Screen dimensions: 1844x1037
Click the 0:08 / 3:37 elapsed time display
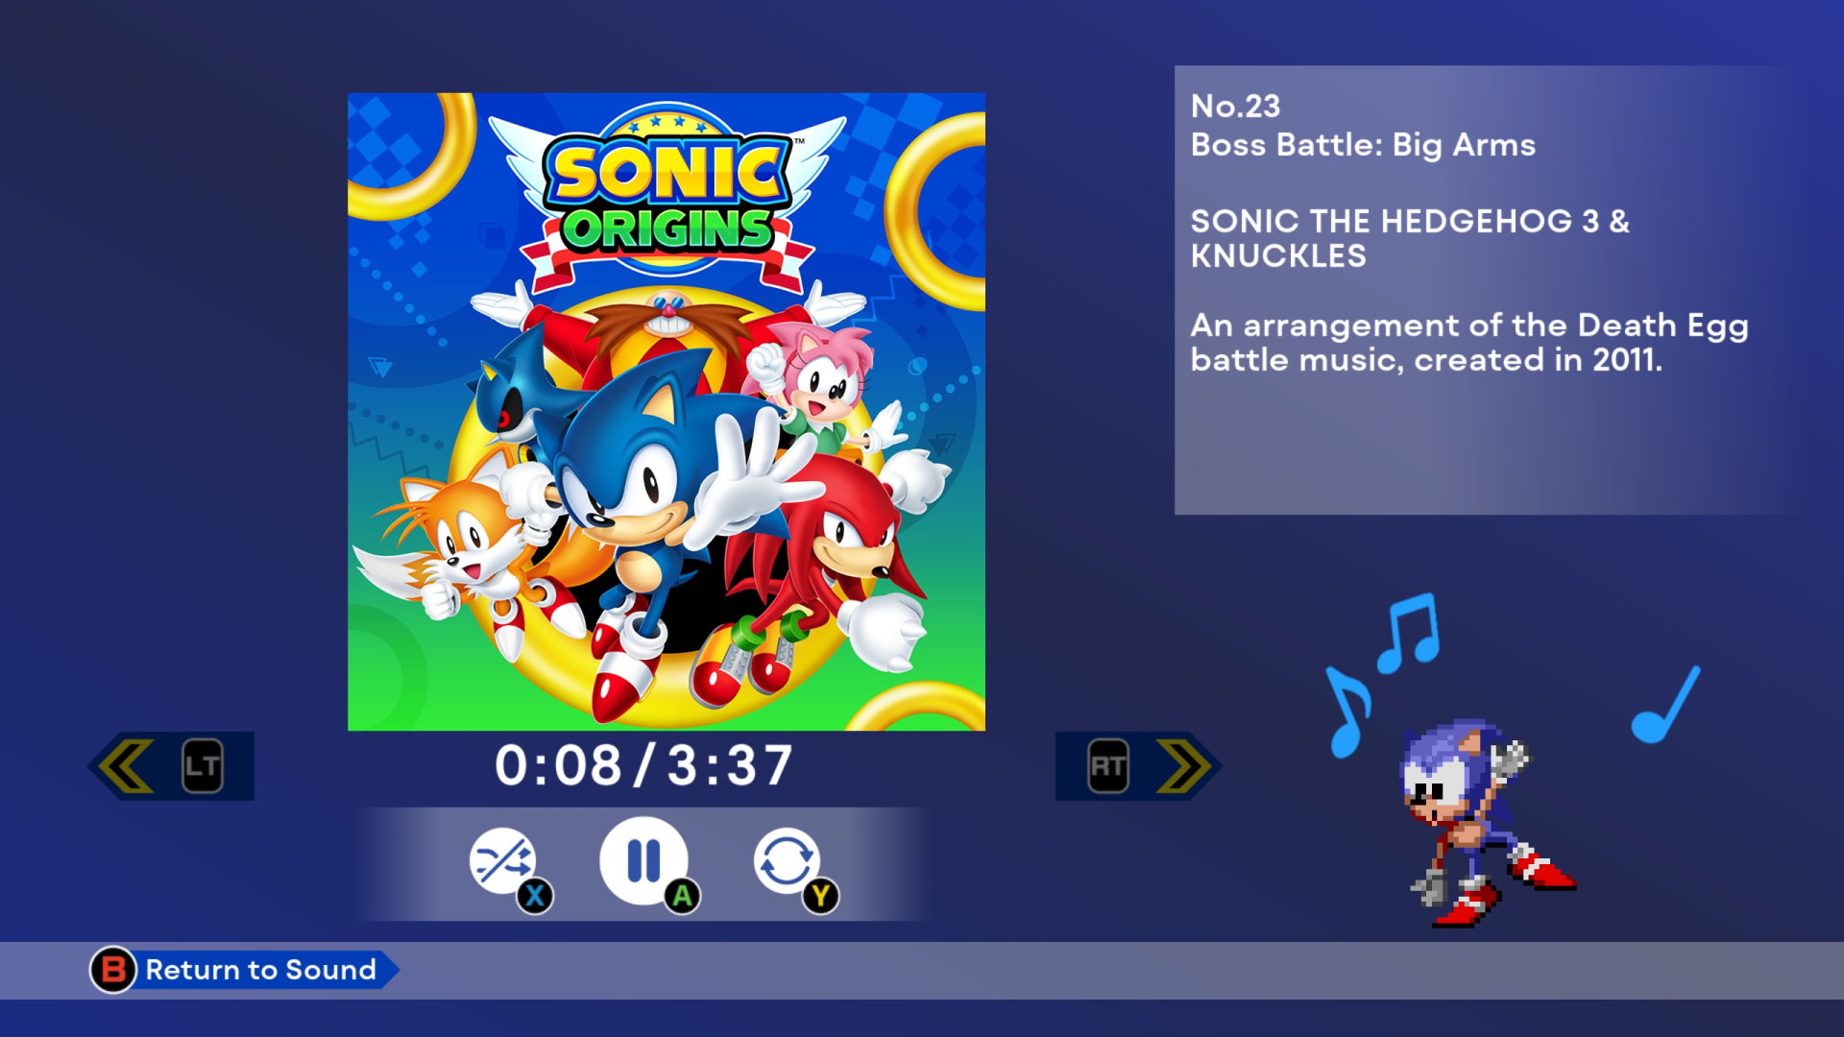pos(643,765)
